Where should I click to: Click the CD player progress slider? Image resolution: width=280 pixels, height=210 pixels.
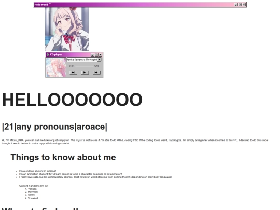click(85, 66)
